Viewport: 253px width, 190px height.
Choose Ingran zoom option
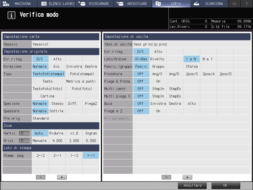point(91,133)
